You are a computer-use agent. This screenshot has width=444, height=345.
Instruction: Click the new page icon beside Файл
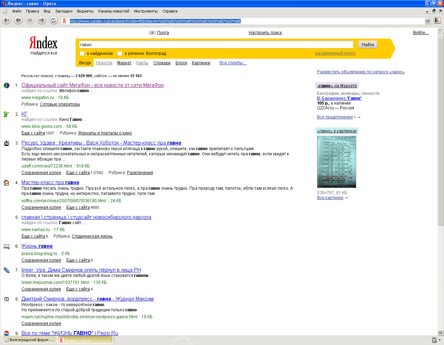tap(5, 11)
